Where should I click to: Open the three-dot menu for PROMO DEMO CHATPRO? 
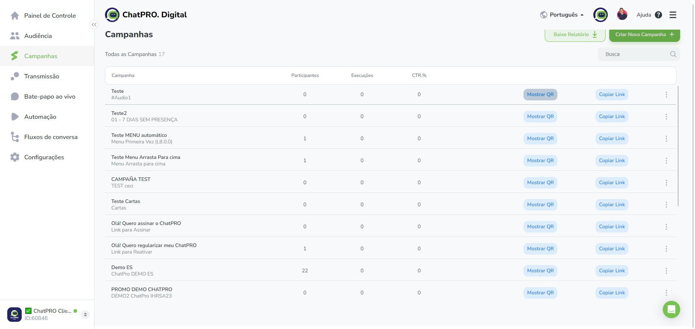666,293
